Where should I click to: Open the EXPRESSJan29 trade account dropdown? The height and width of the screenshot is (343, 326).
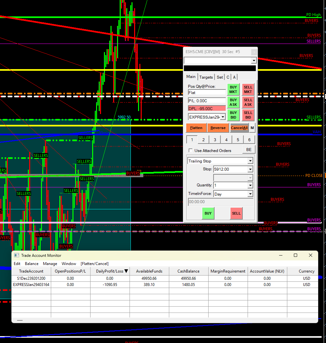[x=223, y=117]
